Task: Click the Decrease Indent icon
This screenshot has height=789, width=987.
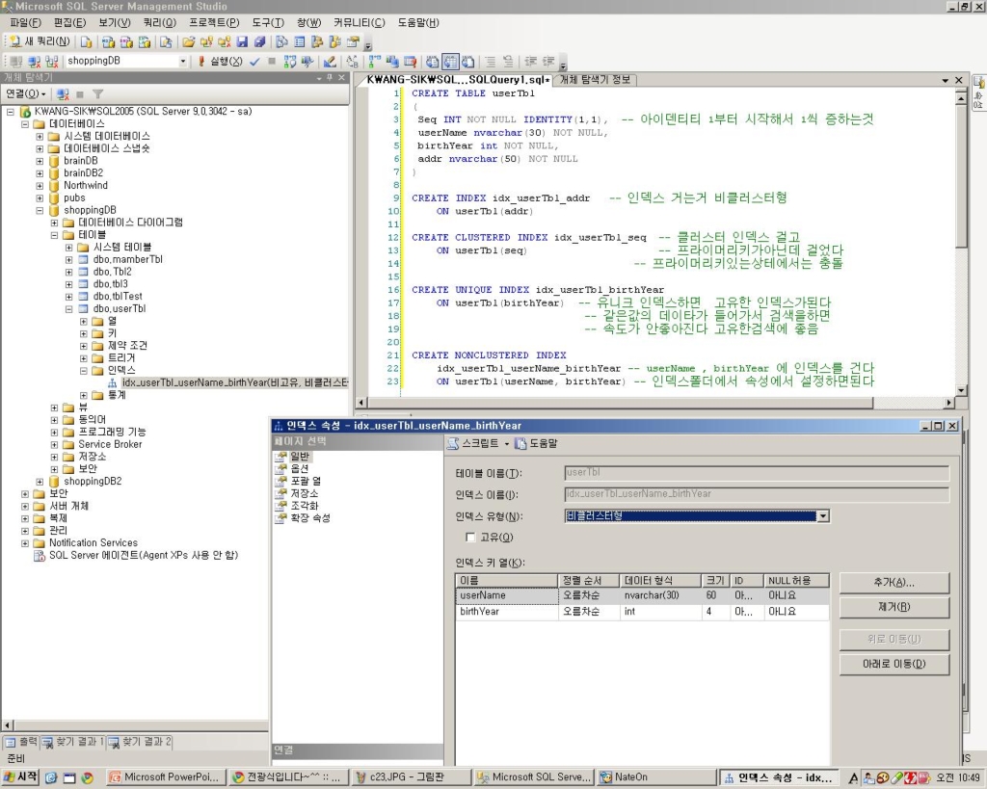Action: [531, 61]
